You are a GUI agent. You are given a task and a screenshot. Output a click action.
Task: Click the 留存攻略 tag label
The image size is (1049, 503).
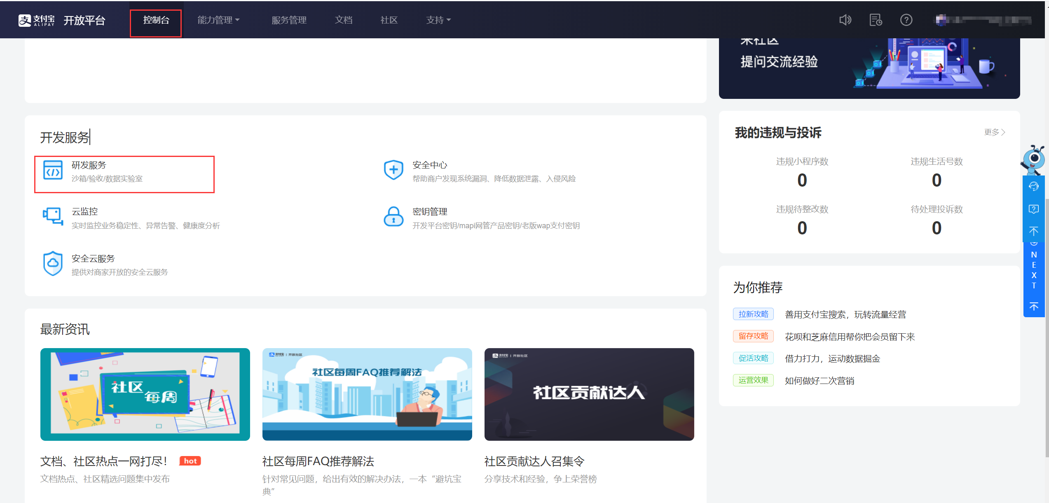(753, 336)
